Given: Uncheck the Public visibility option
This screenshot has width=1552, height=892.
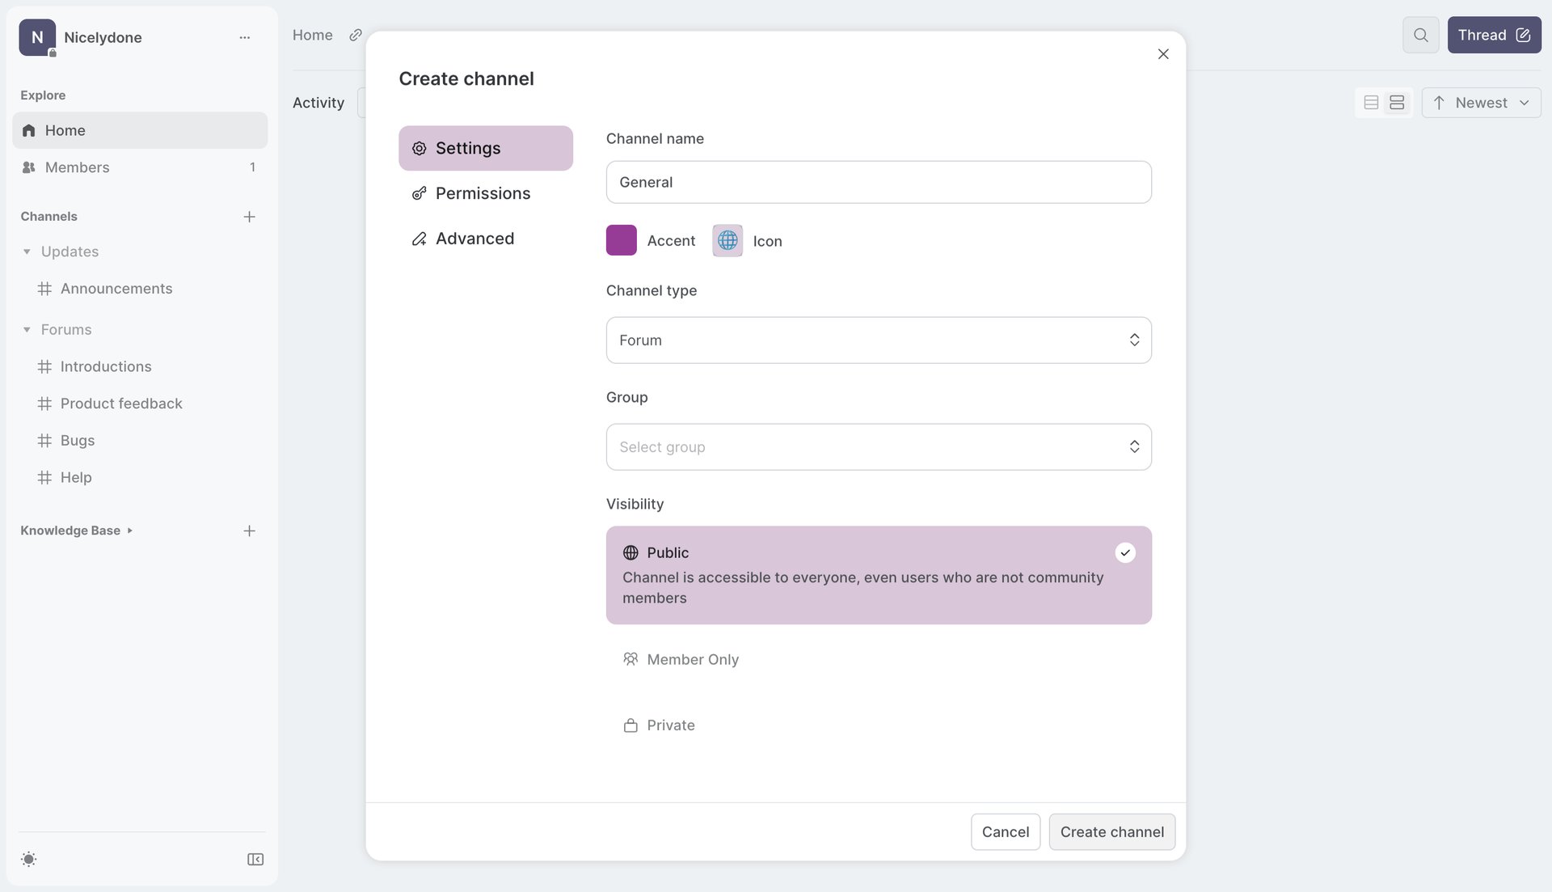Looking at the screenshot, I should pyautogui.click(x=1125, y=552).
